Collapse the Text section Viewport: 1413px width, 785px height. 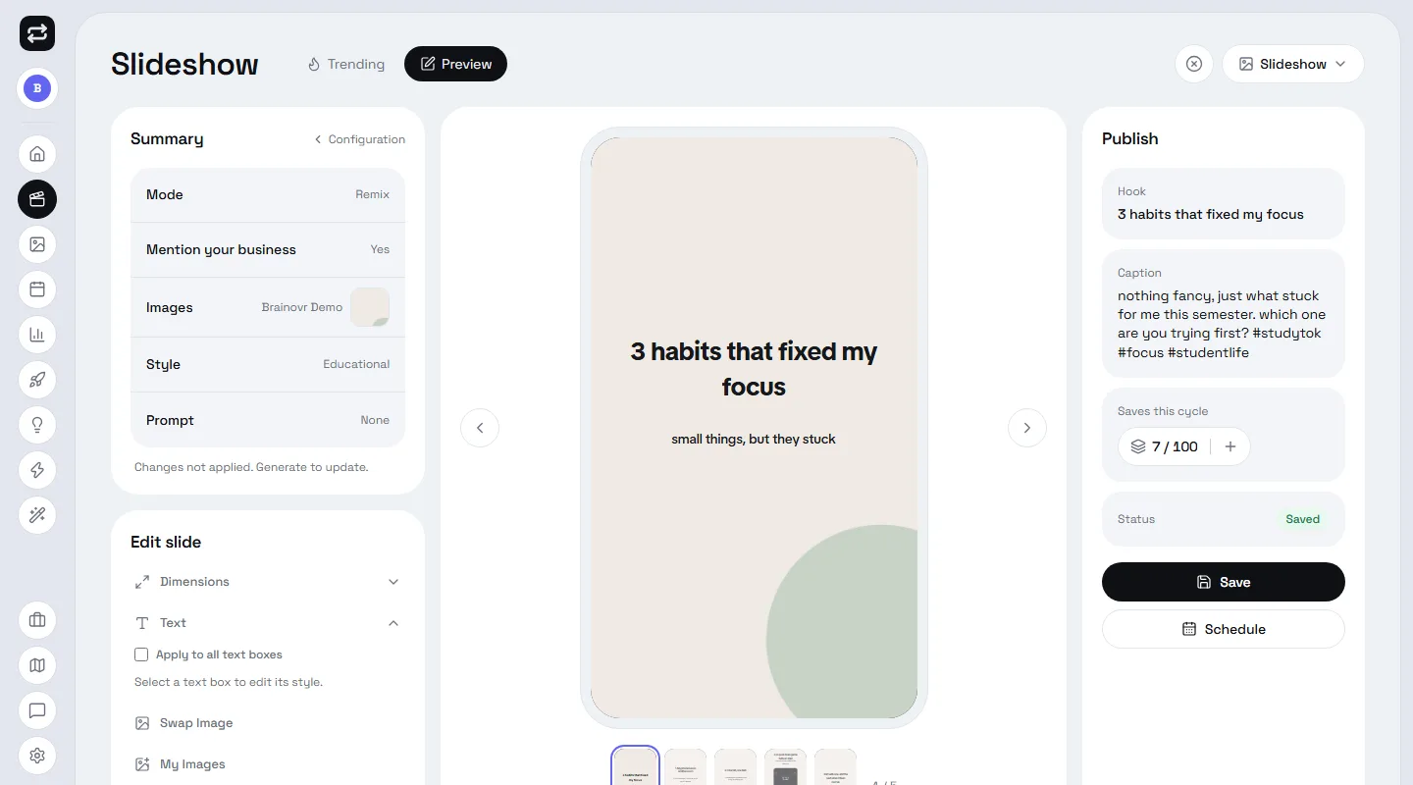pyautogui.click(x=268, y=623)
